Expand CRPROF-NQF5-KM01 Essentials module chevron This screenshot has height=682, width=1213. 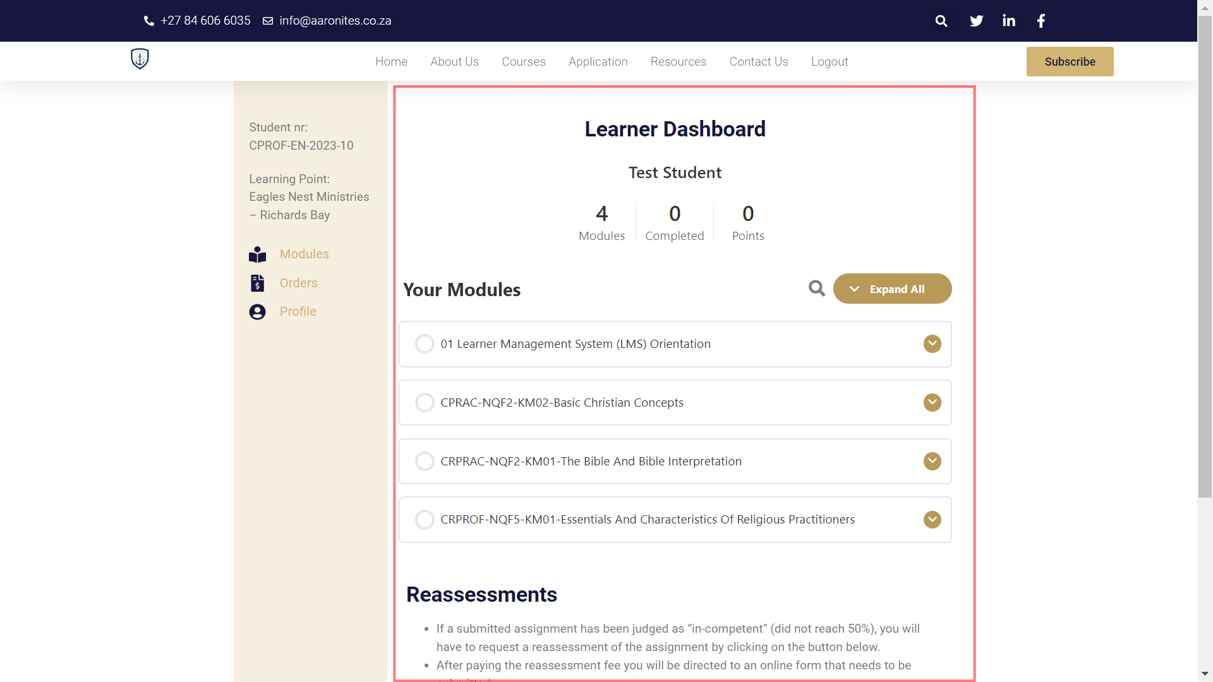click(x=932, y=520)
